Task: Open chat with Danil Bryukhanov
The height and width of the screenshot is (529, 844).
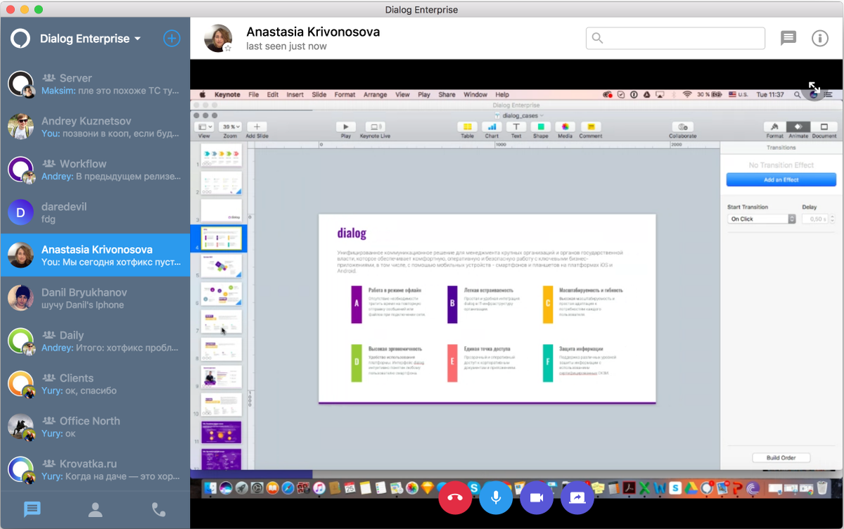Action: (x=95, y=298)
